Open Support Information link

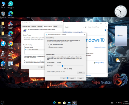(100, 47)
